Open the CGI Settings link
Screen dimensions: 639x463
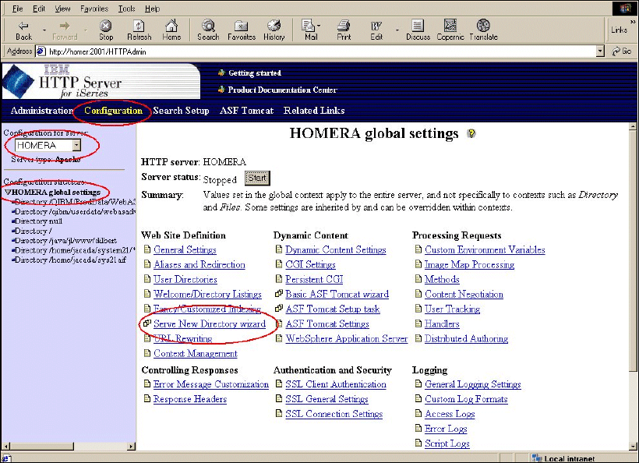[x=310, y=264]
